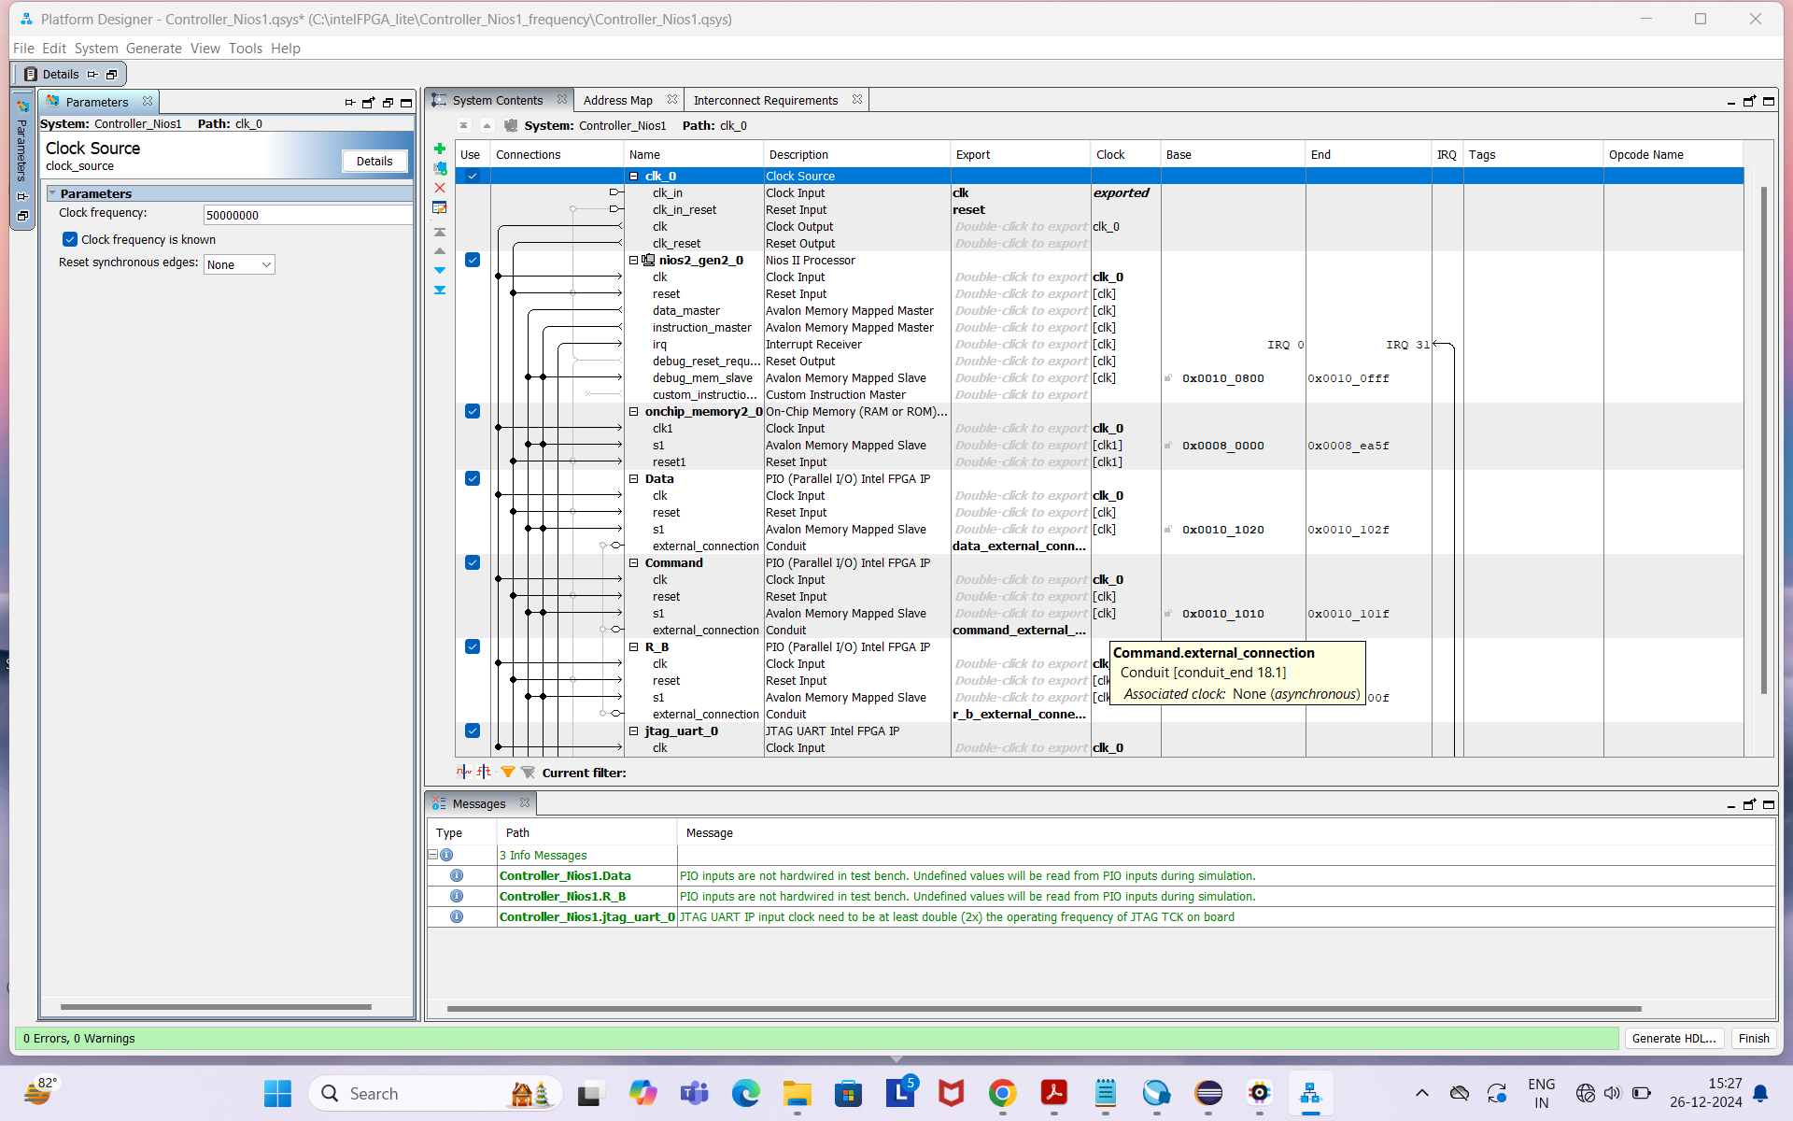Uncheck the Use checkbox for onchip_memory2_0
The width and height of the screenshot is (1793, 1121).
pyautogui.click(x=473, y=411)
